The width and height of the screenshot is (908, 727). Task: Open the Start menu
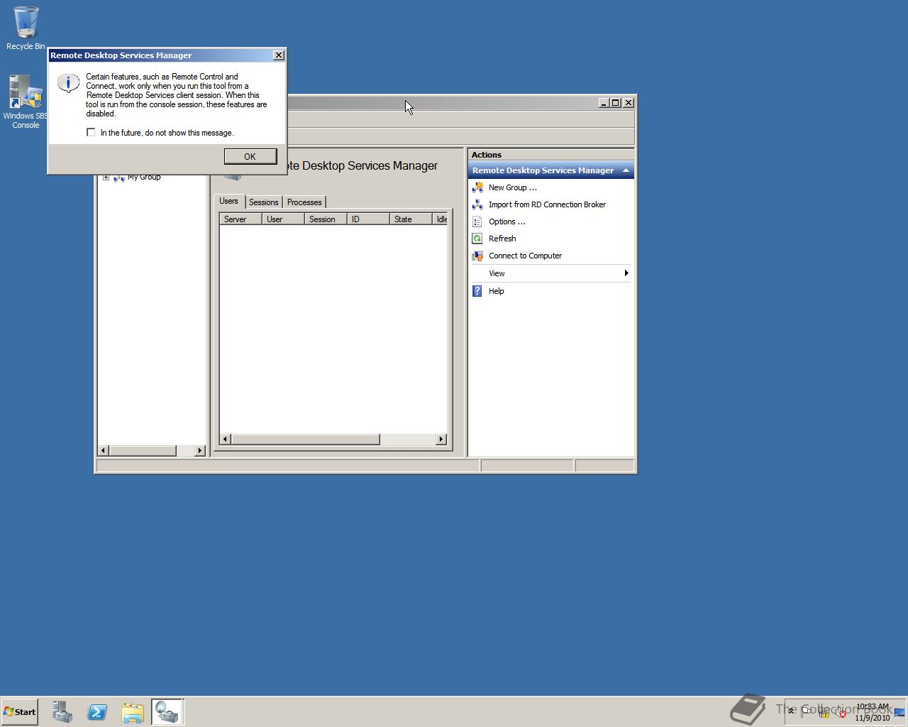19,712
